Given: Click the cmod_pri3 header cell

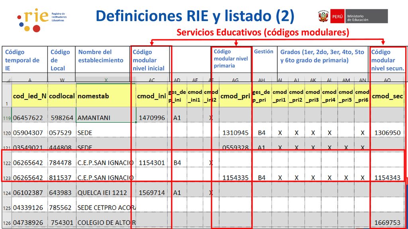Looking at the screenshot, I should tap(313, 96).
